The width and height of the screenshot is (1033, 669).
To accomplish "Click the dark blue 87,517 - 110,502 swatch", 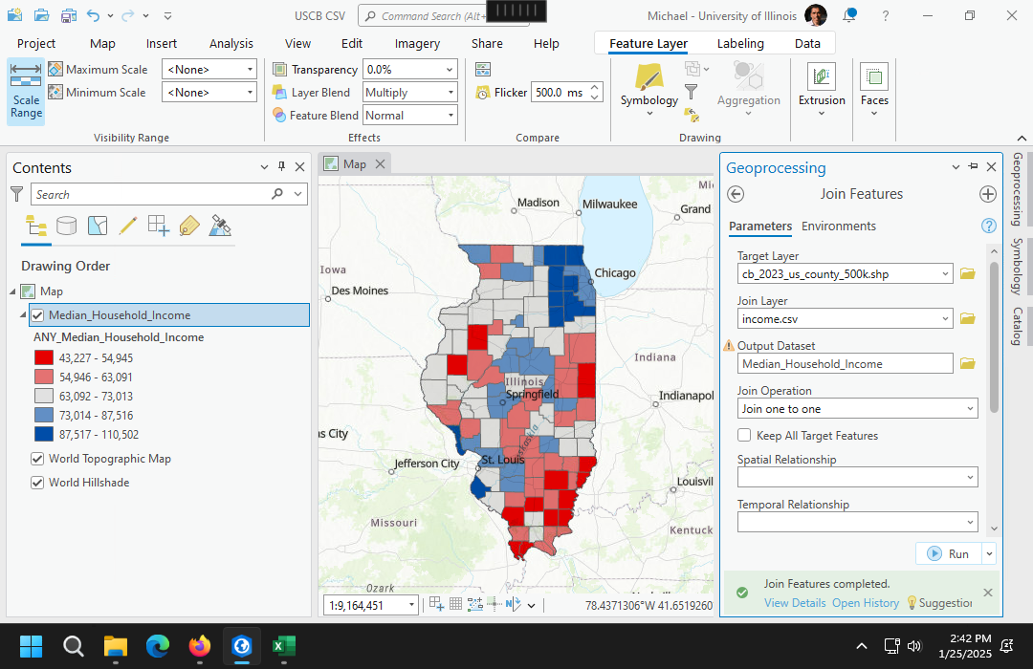I will click(44, 434).
